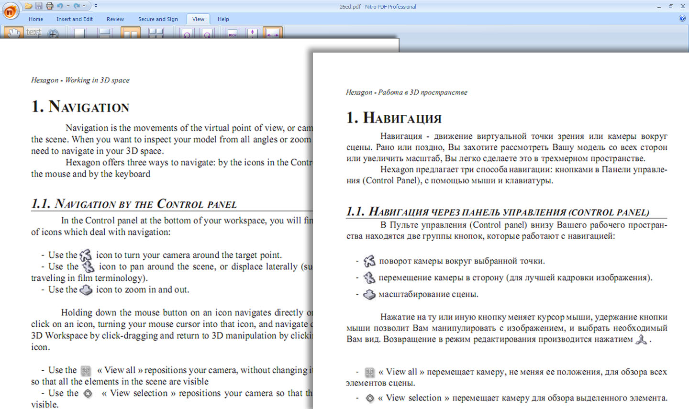Click the English heading '1. Navigation'
The height and width of the screenshot is (409, 689).
(x=80, y=106)
